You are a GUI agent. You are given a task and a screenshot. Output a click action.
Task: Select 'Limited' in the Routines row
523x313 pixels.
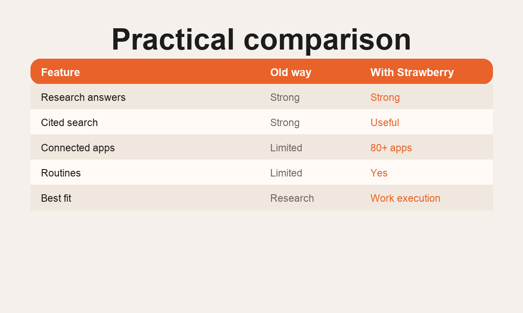pyautogui.click(x=286, y=173)
